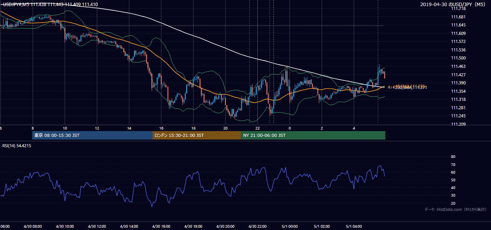This screenshot has height=230, width=491.
Task: Click the bottom time label 4/30 22:00
Action: [x=257, y=227]
